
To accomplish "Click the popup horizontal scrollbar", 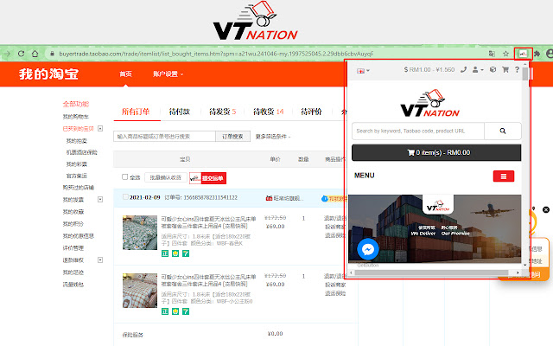I will [431, 272].
